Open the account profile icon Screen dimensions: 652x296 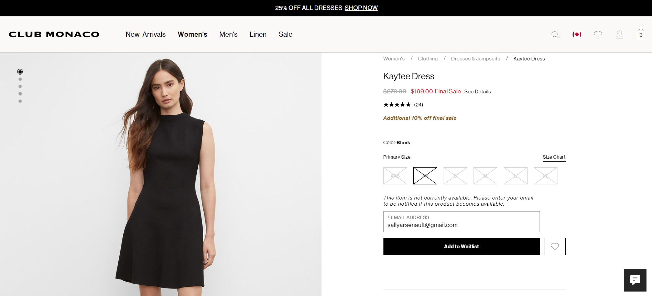click(619, 34)
